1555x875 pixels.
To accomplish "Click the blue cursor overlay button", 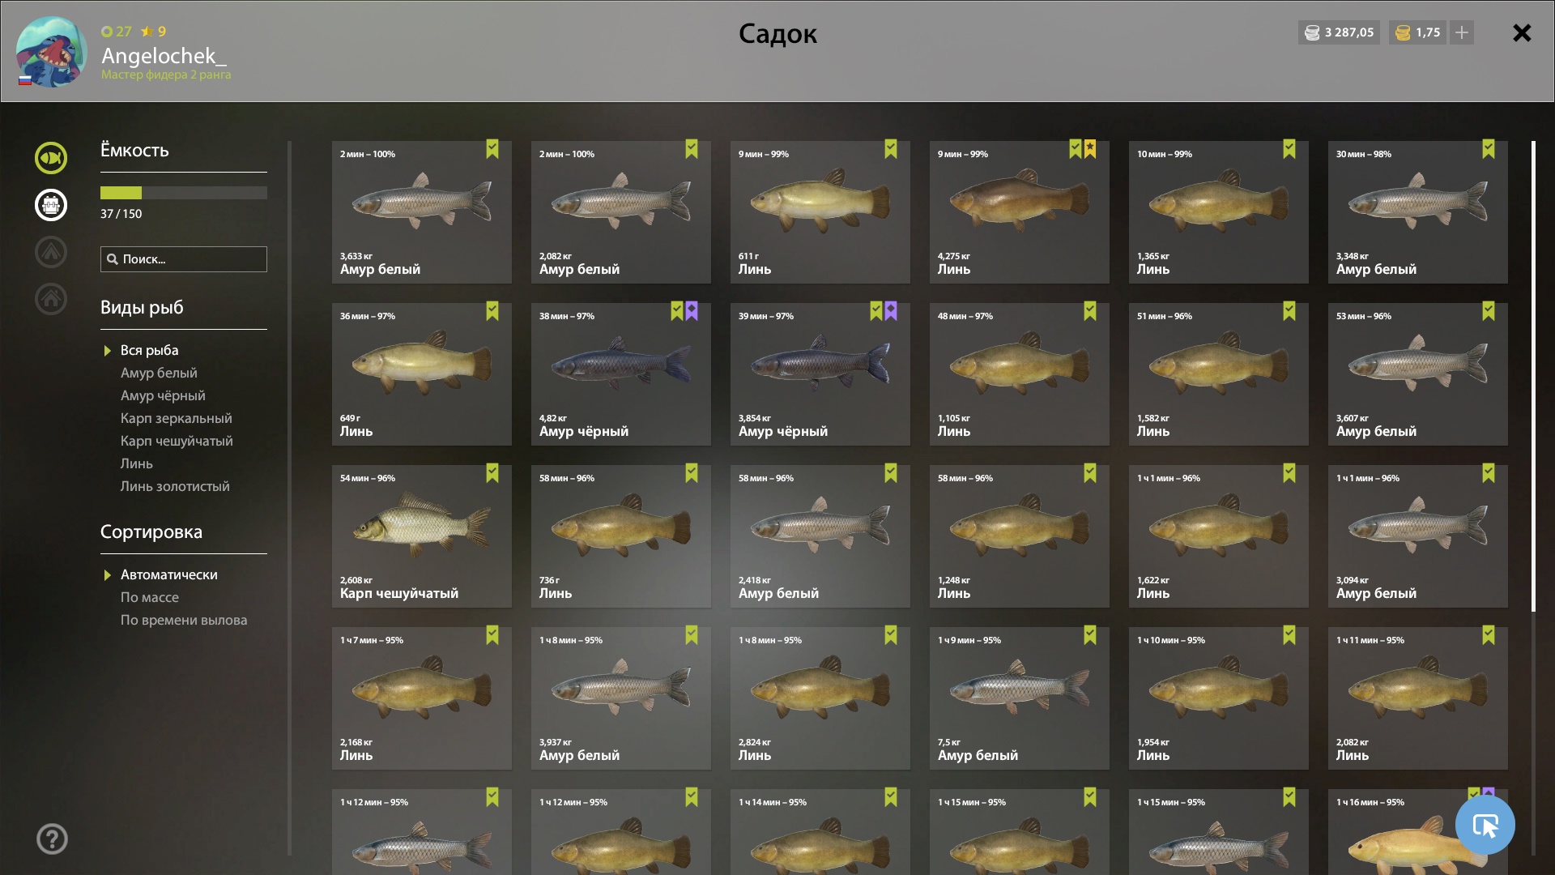I will (1485, 825).
